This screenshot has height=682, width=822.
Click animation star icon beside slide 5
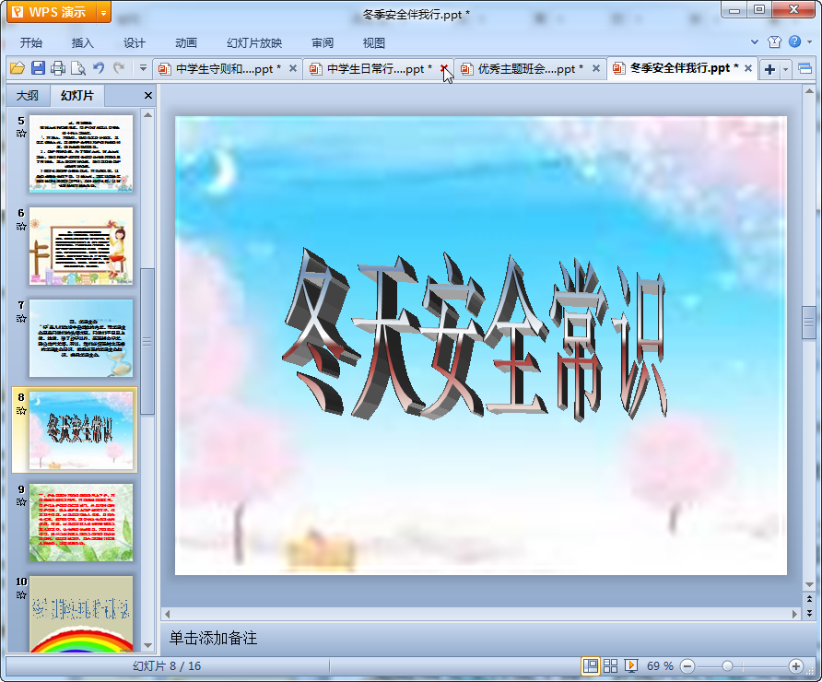coord(21,134)
